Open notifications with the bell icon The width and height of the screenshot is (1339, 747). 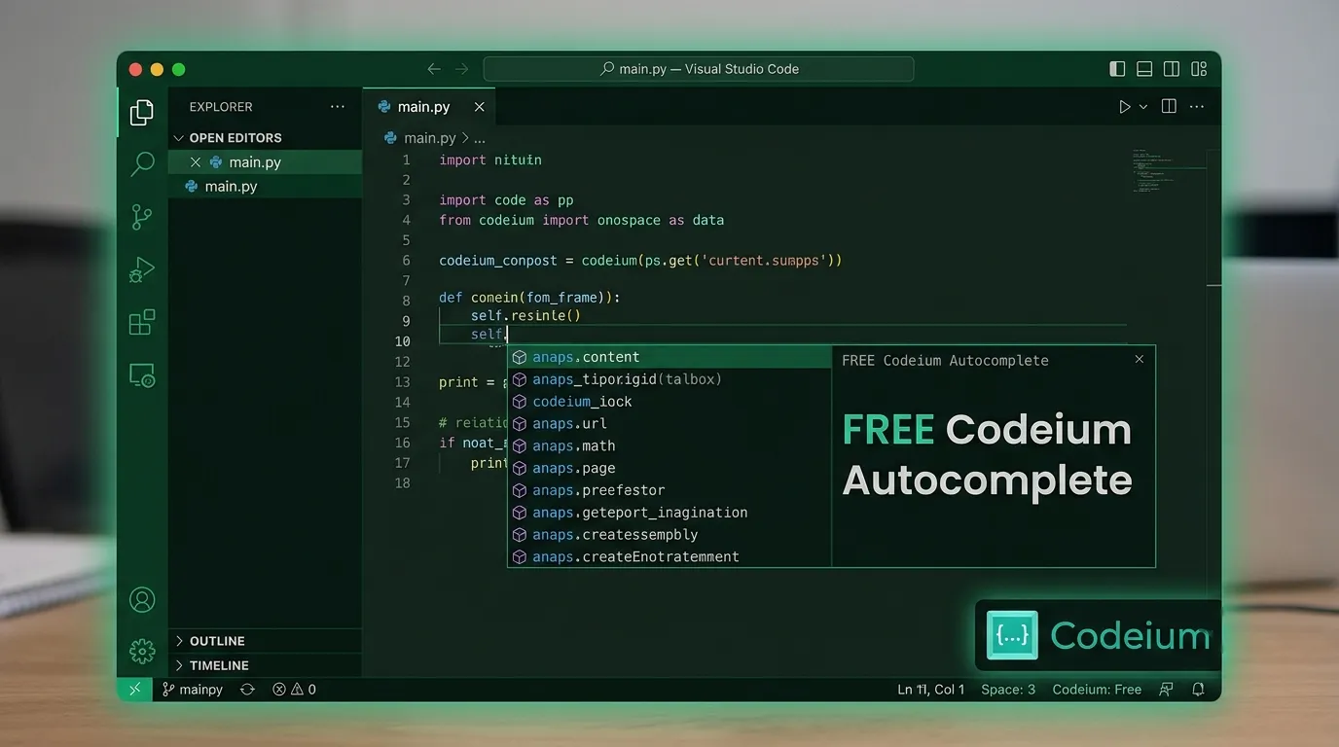tap(1199, 690)
